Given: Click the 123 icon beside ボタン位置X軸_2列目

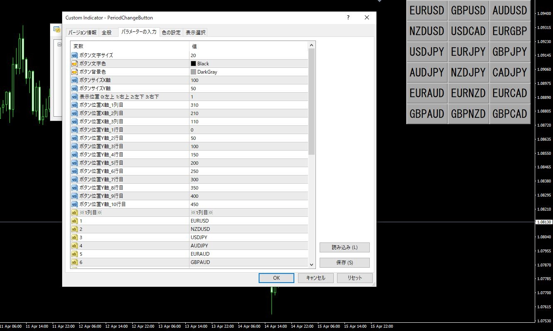Looking at the screenshot, I should pyautogui.click(x=74, y=113).
